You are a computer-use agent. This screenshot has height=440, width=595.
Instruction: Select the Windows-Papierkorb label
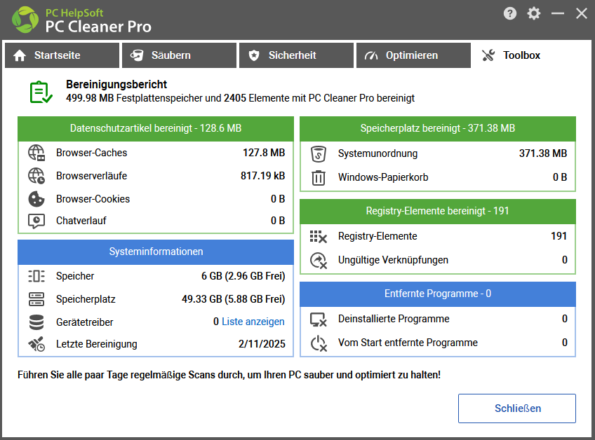coord(383,177)
